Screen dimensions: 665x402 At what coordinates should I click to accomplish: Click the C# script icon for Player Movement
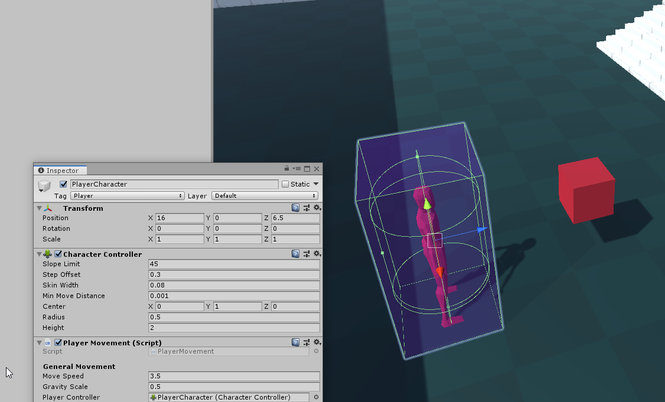coord(47,342)
